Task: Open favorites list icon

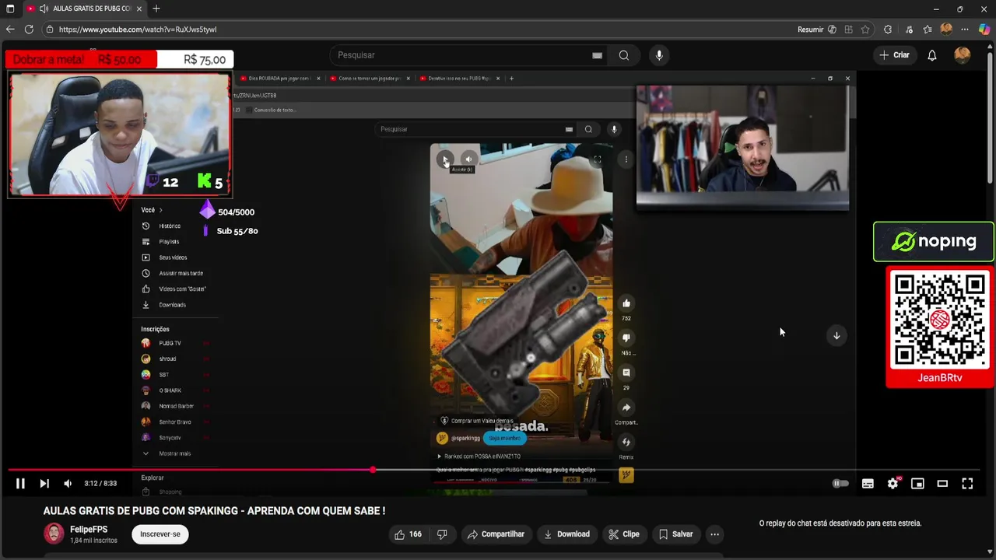Action: click(x=928, y=30)
